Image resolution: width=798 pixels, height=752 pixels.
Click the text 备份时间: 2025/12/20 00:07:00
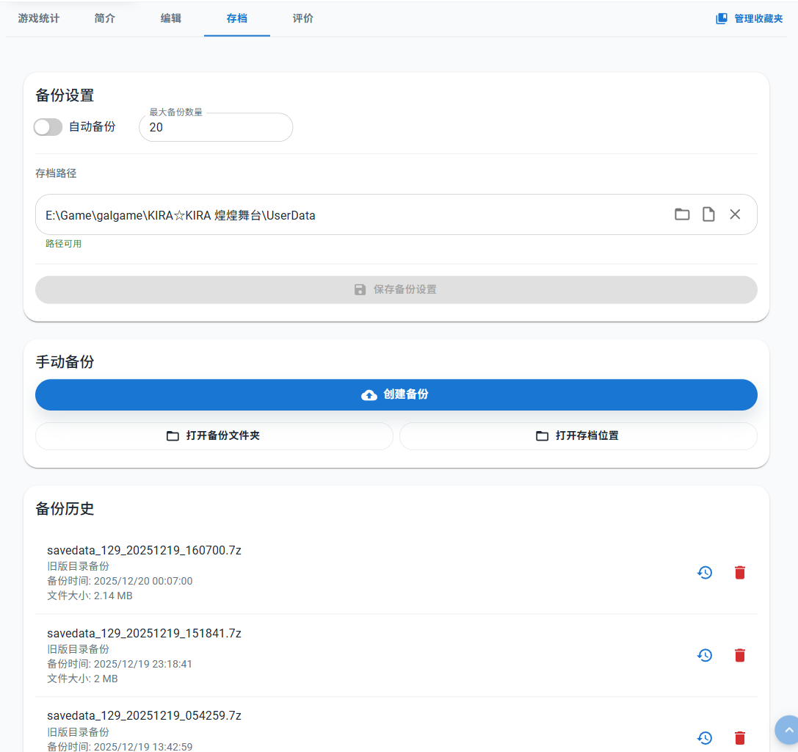click(120, 581)
